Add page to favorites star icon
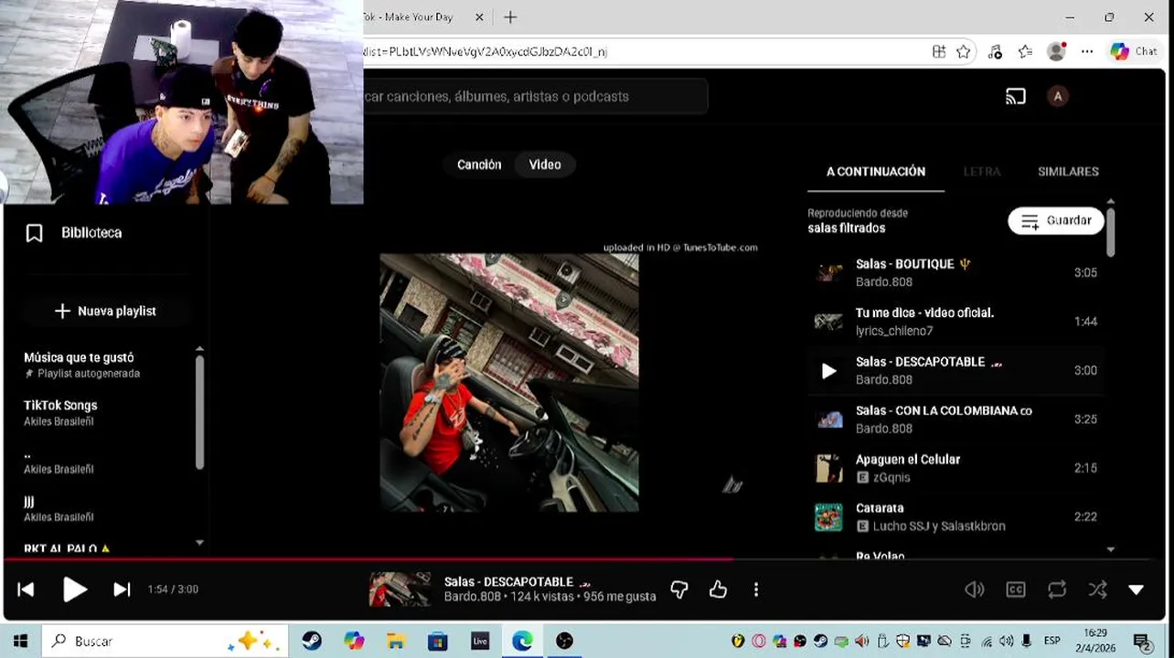Viewport: 1174px width, 658px height. (963, 52)
